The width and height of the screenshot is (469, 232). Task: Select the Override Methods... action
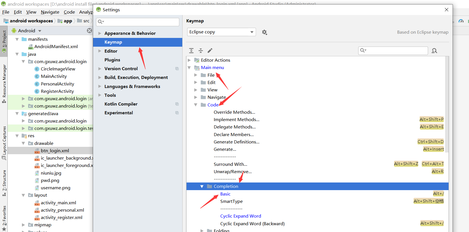pos(234,112)
